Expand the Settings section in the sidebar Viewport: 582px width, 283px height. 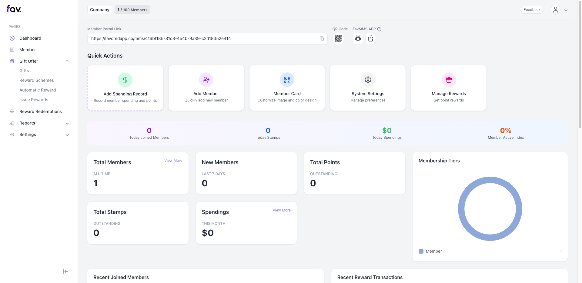[67, 135]
